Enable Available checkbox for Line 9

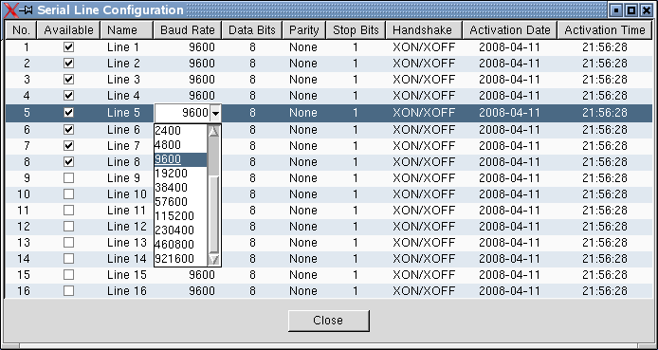[x=68, y=178]
